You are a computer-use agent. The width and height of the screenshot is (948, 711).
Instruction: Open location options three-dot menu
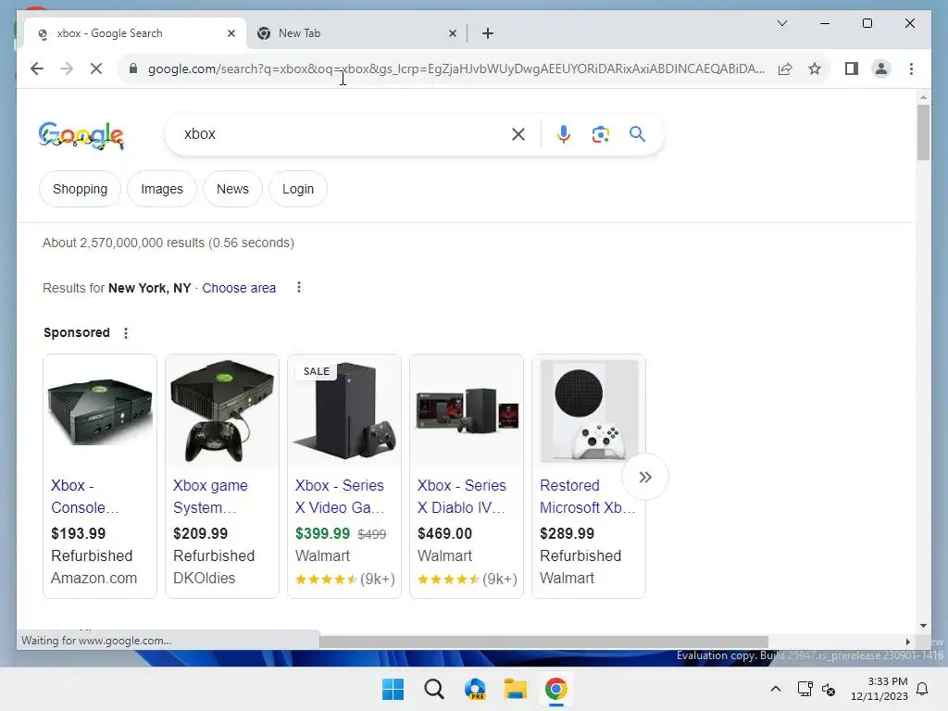point(299,288)
